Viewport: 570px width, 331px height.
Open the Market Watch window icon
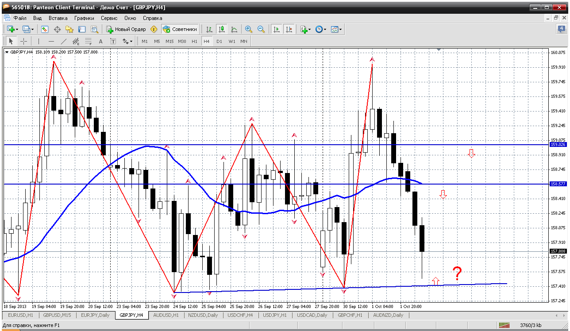point(45,29)
